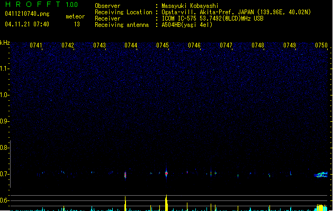
Task: Click the 0741 time marker
Action: 35,45
